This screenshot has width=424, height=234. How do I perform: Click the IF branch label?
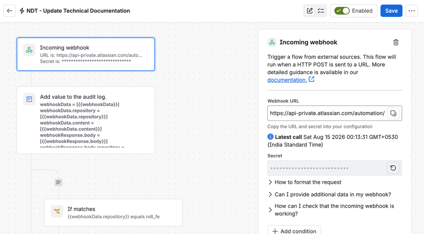point(59,182)
